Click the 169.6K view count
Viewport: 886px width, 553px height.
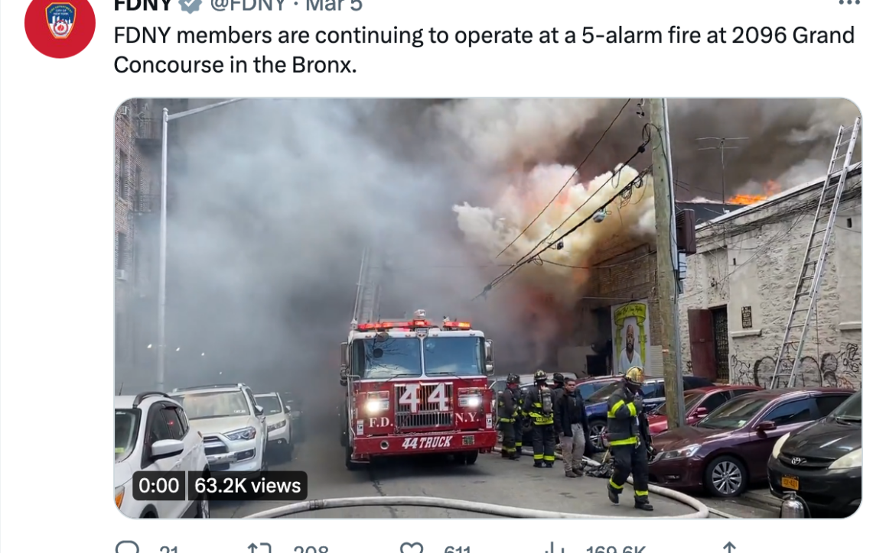pyautogui.click(x=616, y=549)
